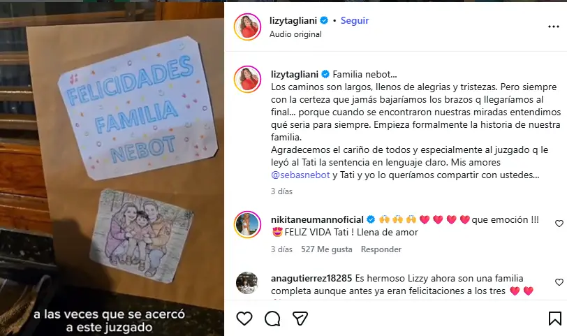
Task: Open Audio original link in header
Action: click(295, 34)
